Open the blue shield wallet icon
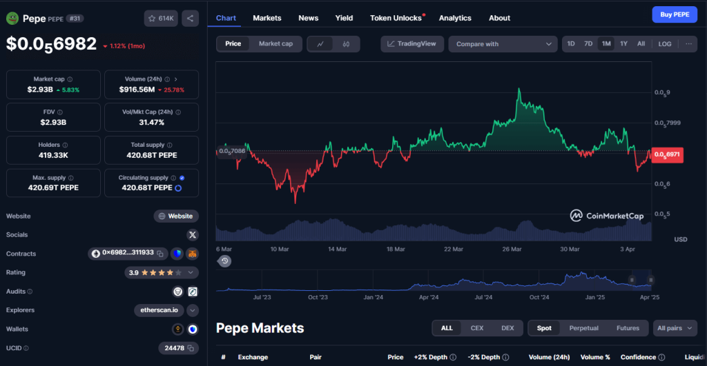This screenshot has width=707, height=366. (x=193, y=329)
